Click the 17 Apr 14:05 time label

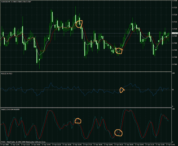(36, 145)
